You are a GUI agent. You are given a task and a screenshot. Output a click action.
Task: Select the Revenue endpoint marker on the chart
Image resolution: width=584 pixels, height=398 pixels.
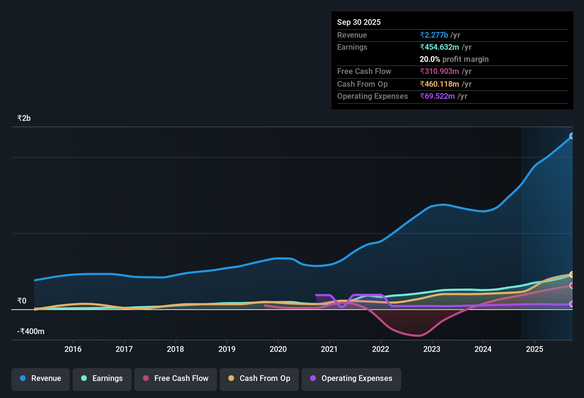pos(572,136)
